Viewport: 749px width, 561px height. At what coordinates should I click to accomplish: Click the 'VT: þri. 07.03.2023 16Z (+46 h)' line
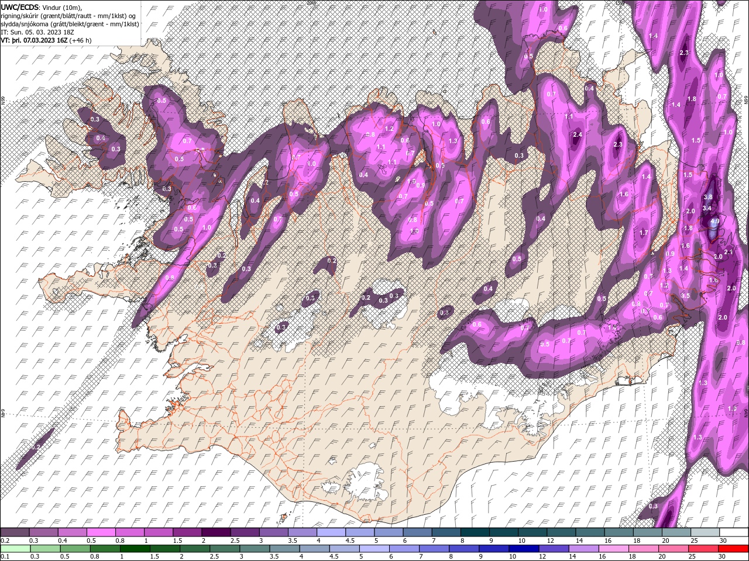pyautogui.click(x=46, y=40)
